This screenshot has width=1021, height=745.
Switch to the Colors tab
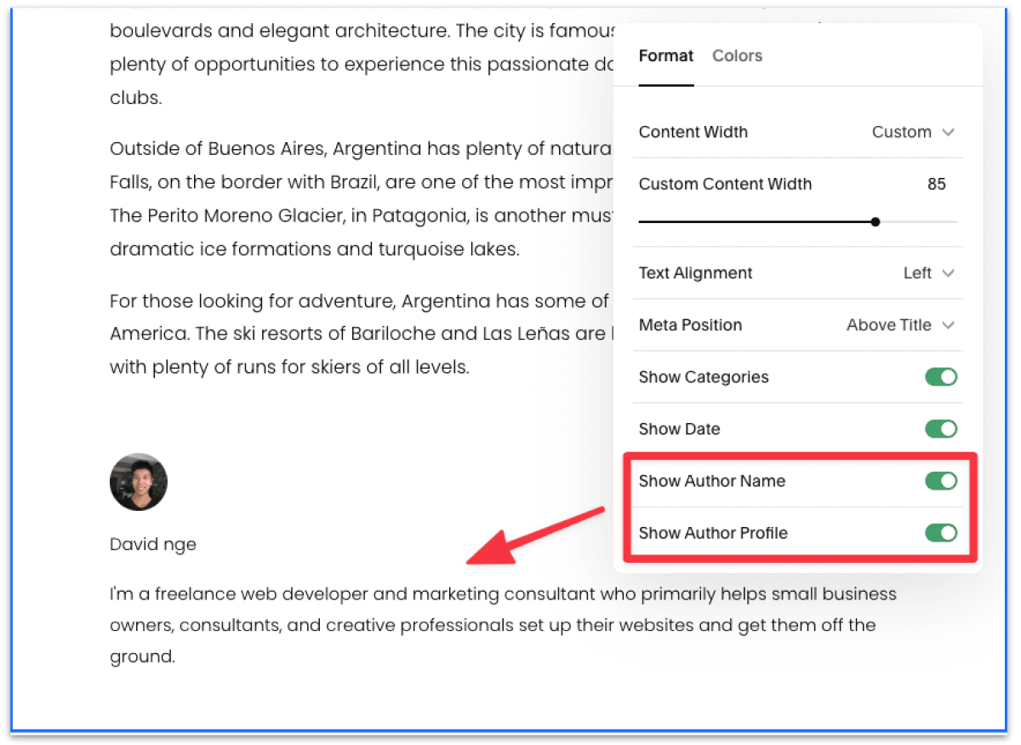(737, 55)
